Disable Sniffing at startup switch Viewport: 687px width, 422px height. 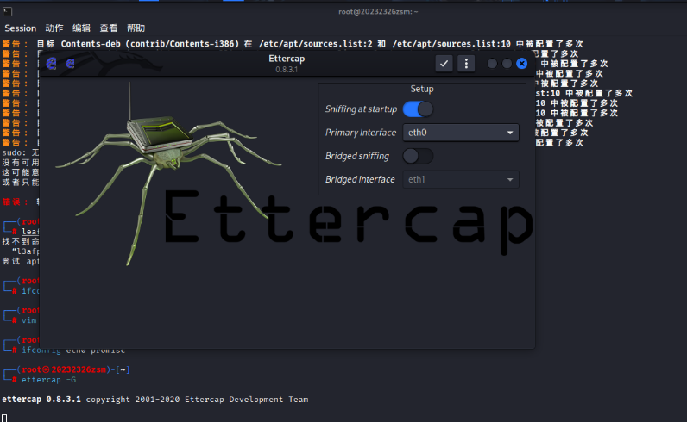418,109
